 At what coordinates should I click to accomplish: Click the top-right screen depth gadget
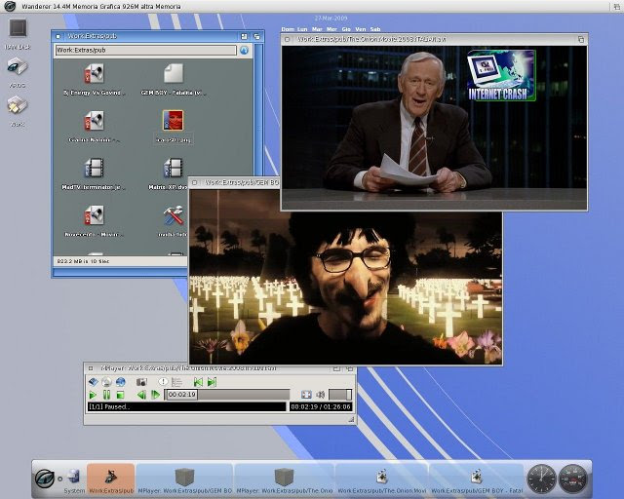[617, 7]
